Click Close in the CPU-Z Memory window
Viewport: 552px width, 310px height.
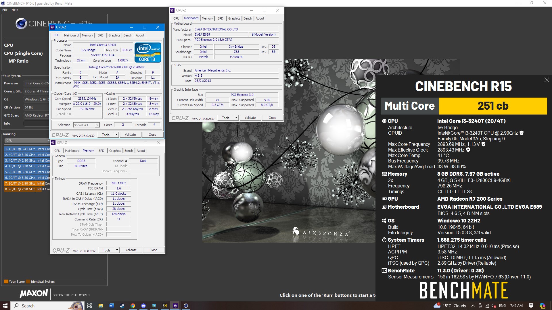pos(153,250)
